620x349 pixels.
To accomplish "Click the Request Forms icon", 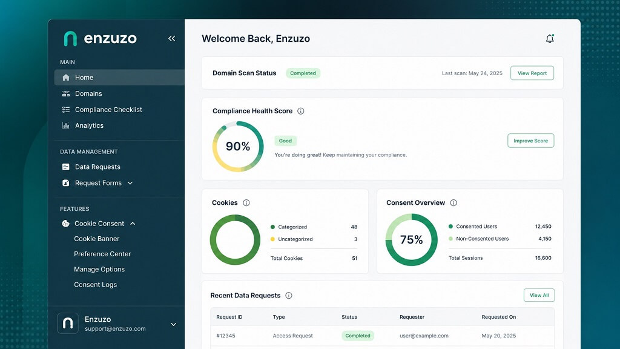I will (x=65, y=183).
